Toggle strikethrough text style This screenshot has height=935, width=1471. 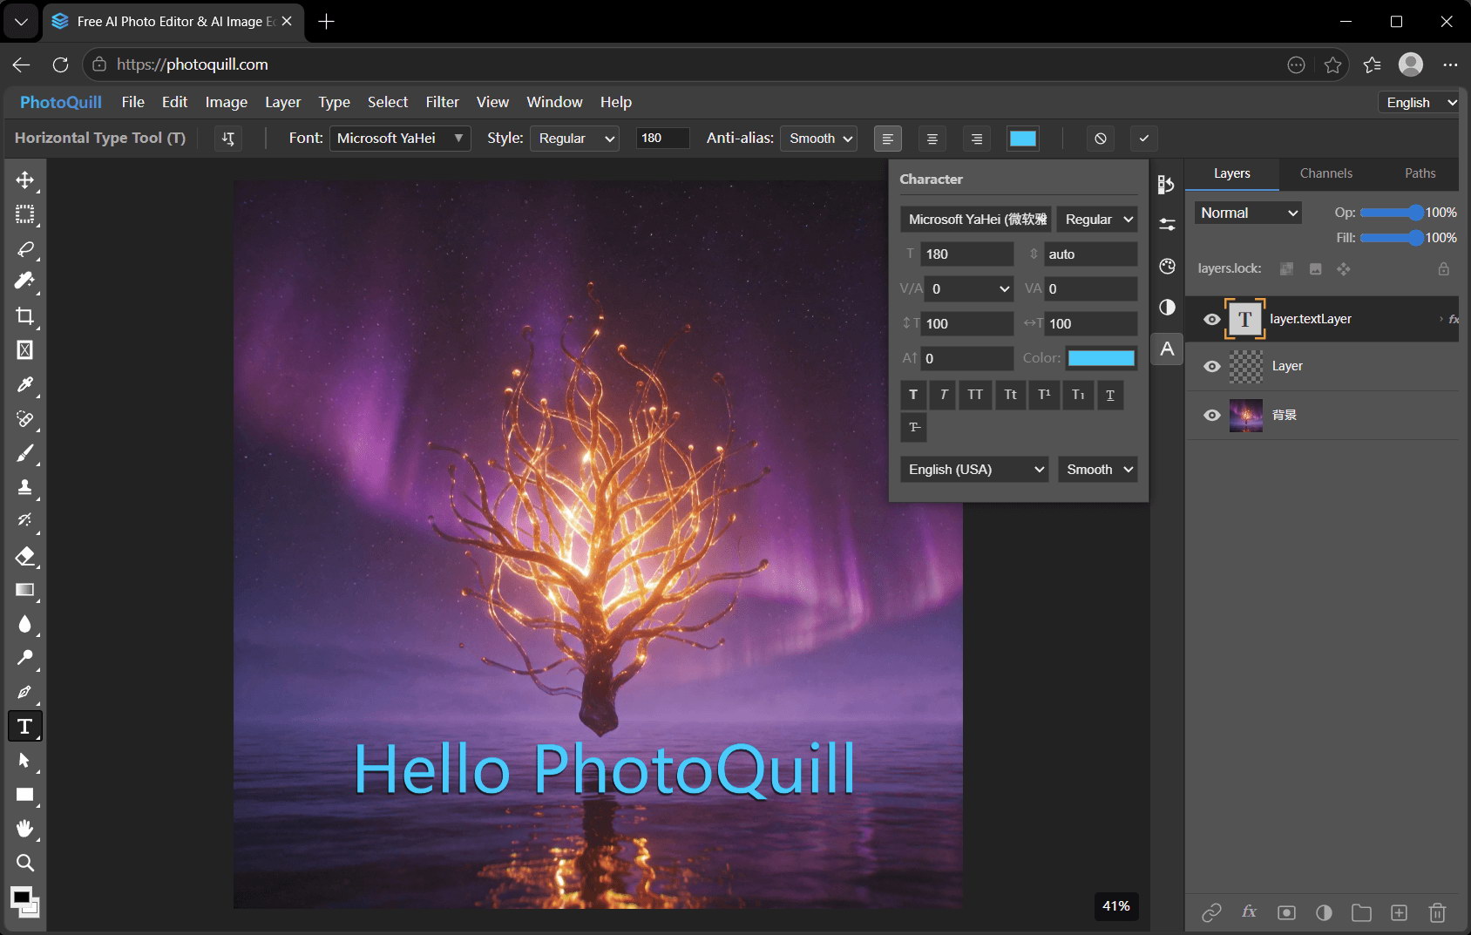coord(913,427)
